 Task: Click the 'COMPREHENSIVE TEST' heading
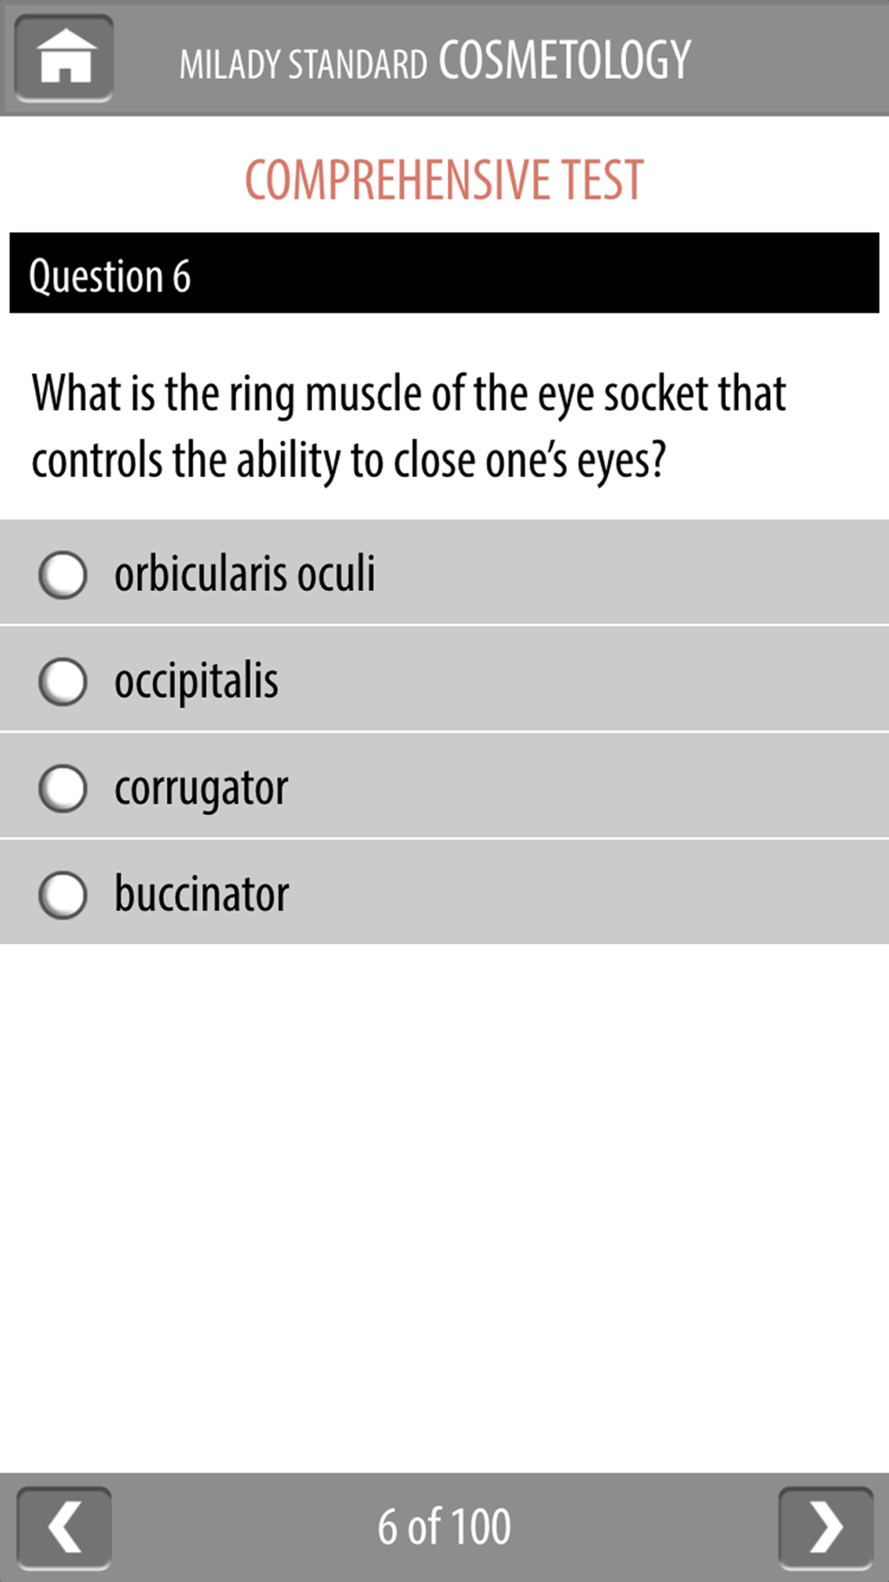pos(444,180)
